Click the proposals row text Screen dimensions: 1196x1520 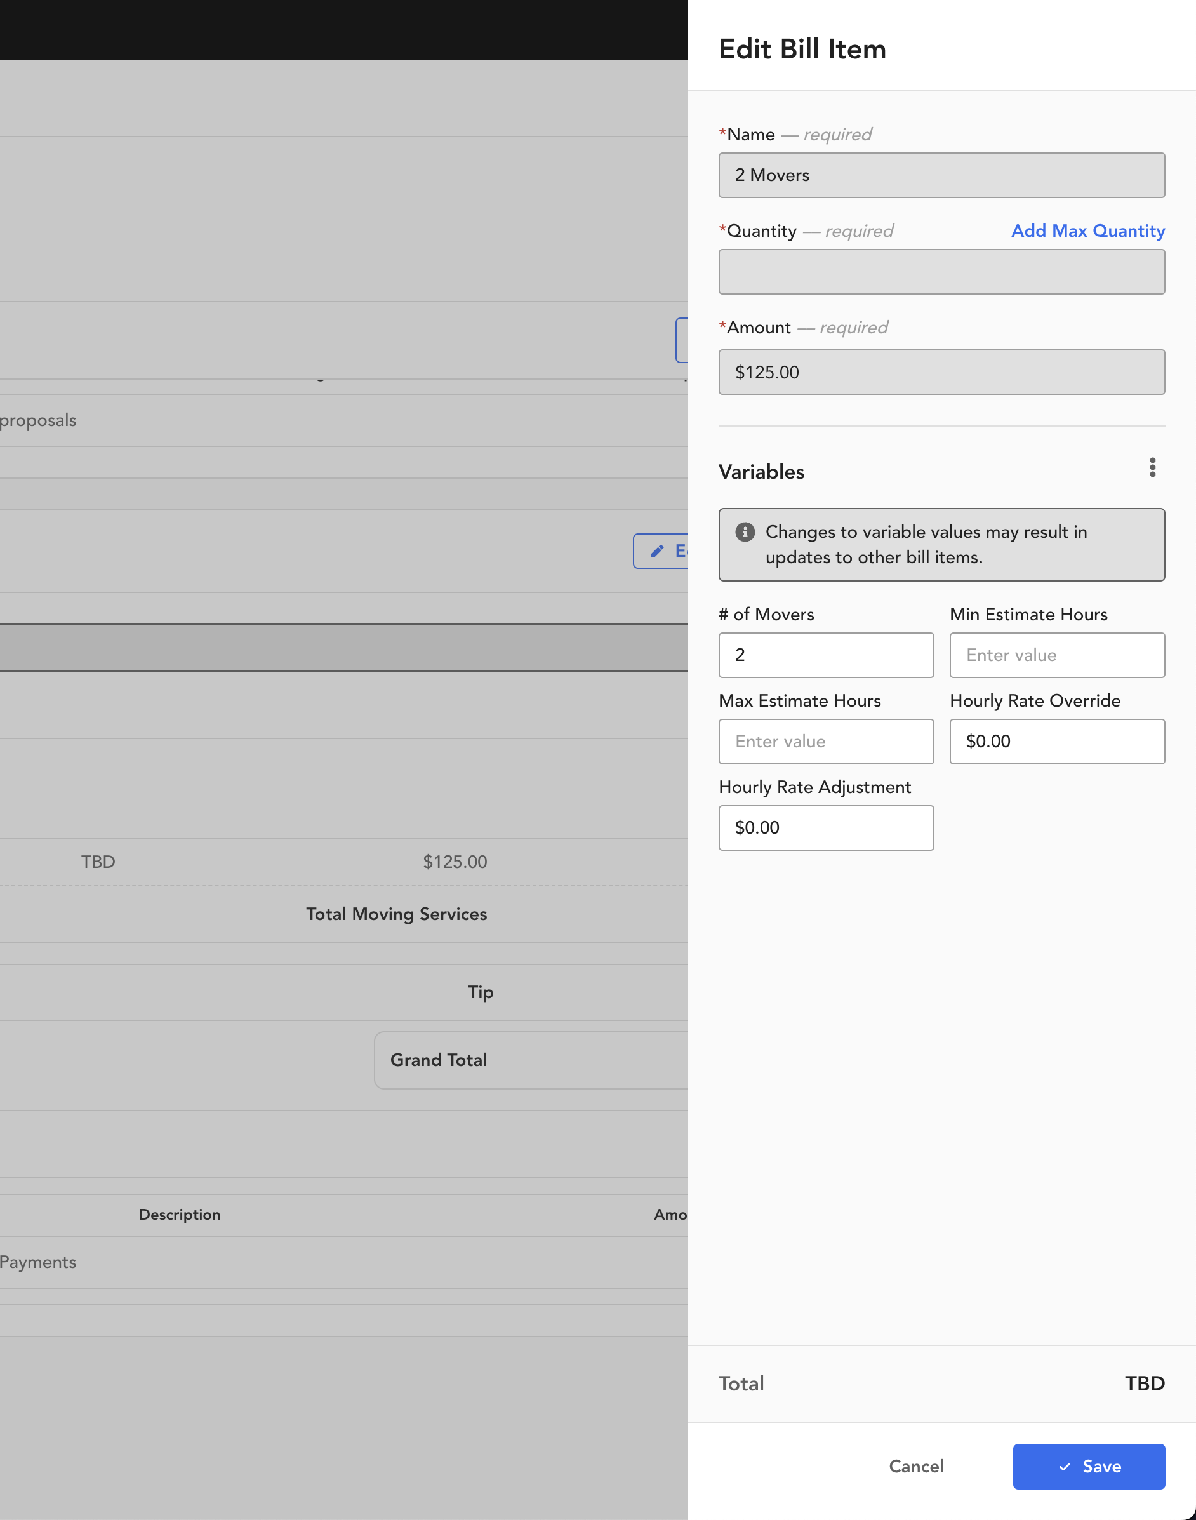click(x=38, y=420)
